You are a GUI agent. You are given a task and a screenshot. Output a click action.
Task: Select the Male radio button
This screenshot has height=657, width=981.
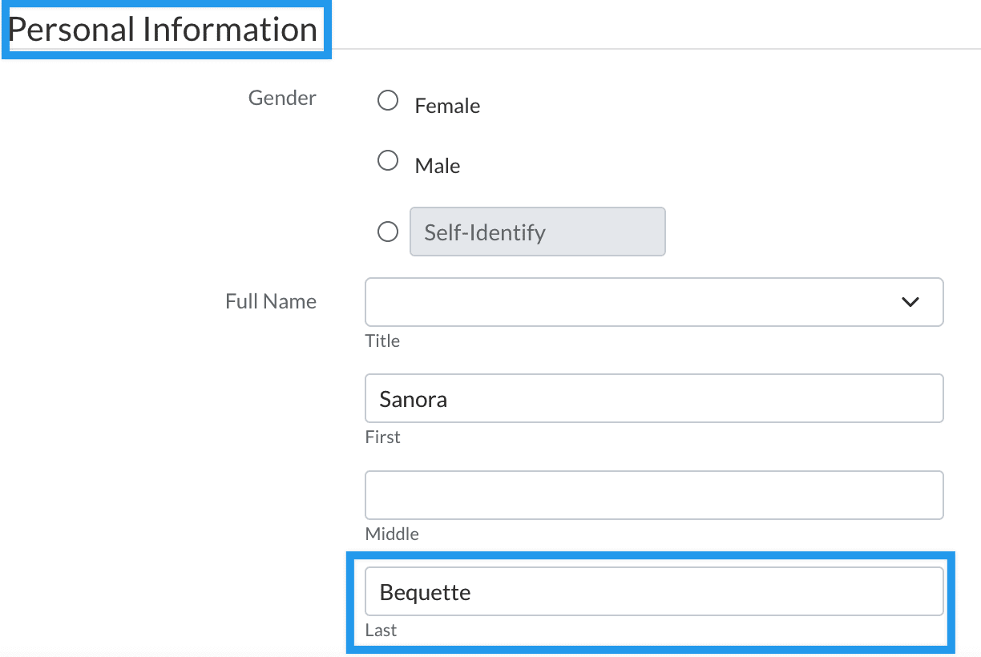click(388, 161)
